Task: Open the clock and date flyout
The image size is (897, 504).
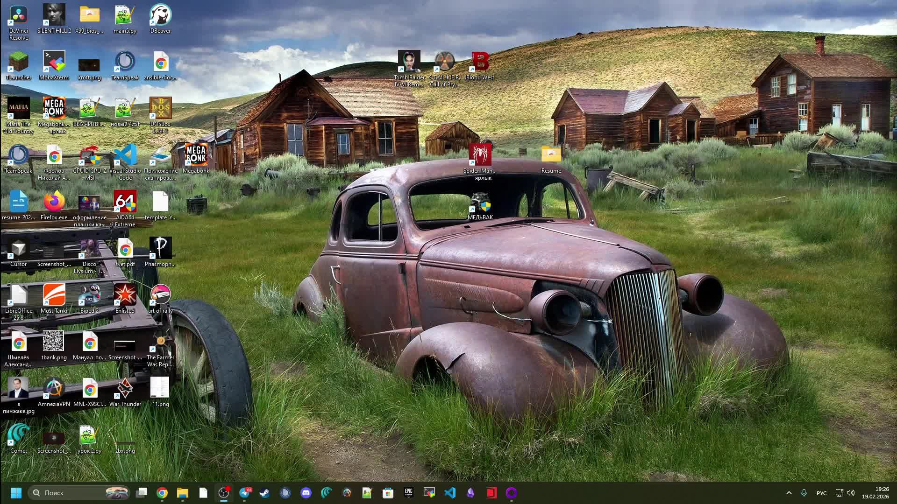Action: click(875, 493)
